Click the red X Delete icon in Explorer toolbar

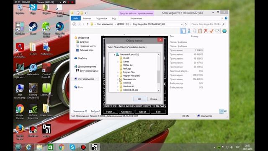[206, 31]
